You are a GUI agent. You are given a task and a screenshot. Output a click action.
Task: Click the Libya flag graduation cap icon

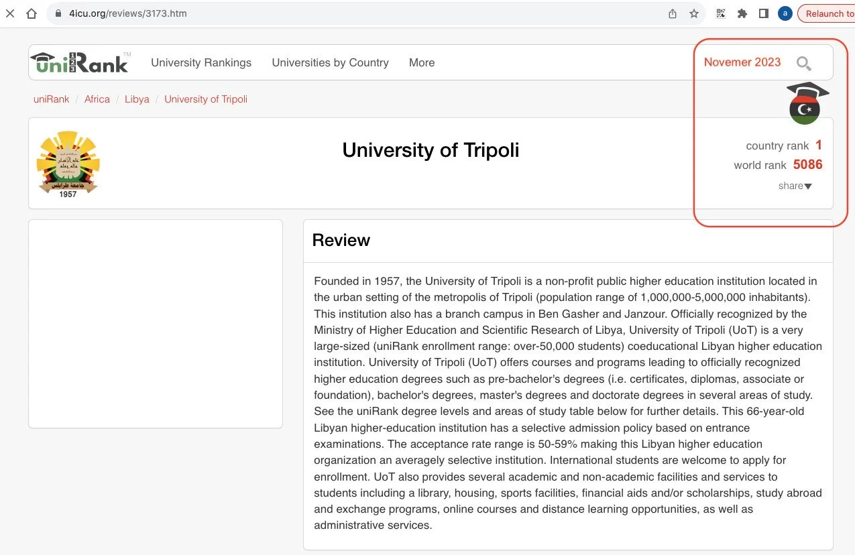(807, 103)
